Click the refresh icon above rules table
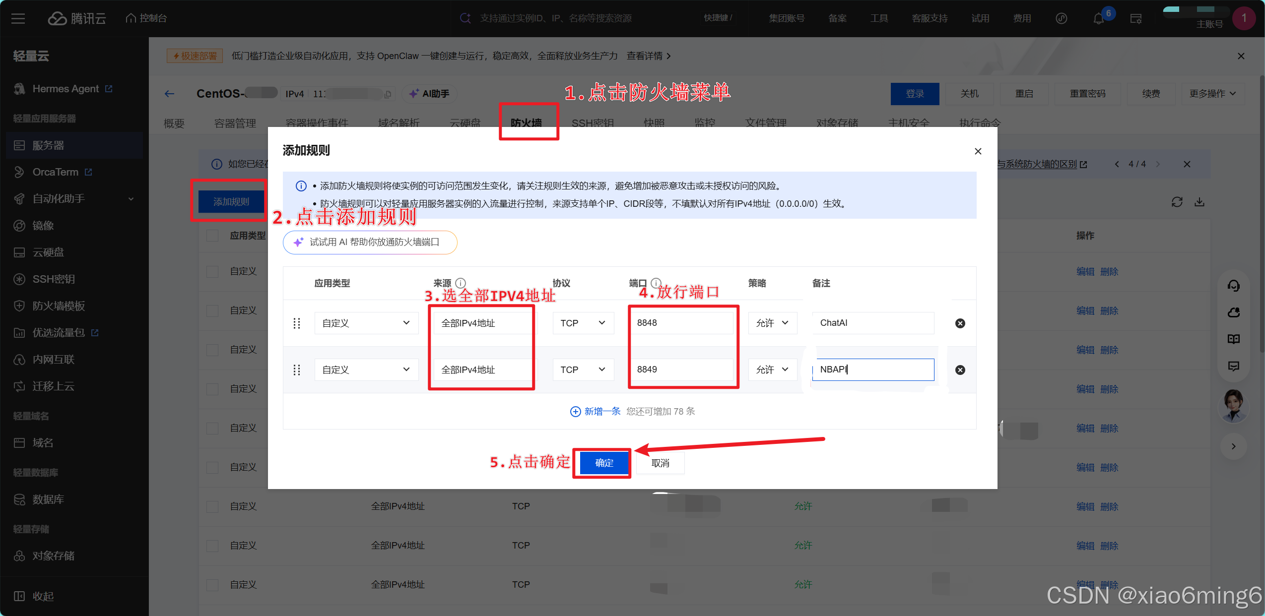Image resolution: width=1265 pixels, height=616 pixels. click(x=1177, y=202)
